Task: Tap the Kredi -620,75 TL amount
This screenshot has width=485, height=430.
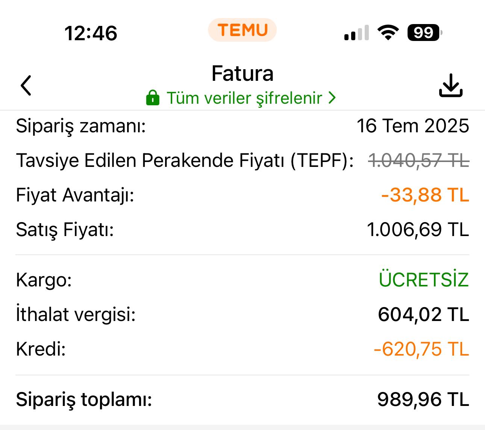Action: pos(421,349)
